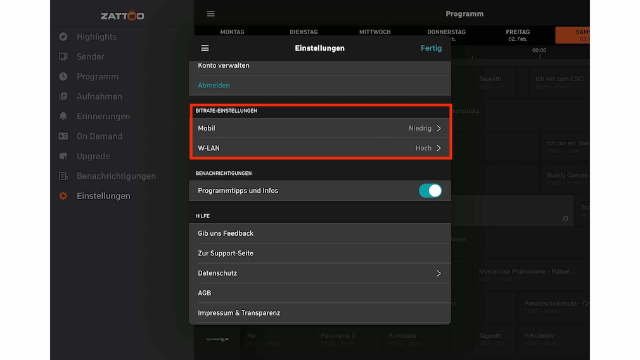640x360 pixels.
Task: Expand Mobil bitrate setting chevron
Action: (438, 128)
